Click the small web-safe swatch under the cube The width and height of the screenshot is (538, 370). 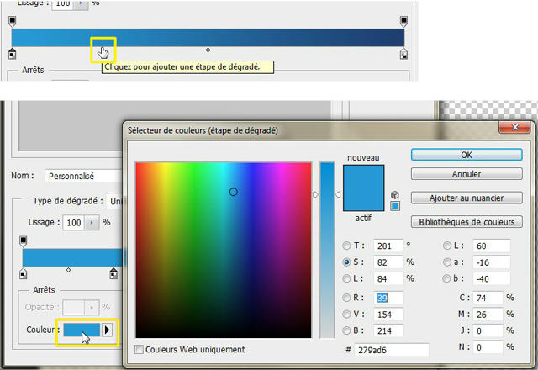click(395, 205)
